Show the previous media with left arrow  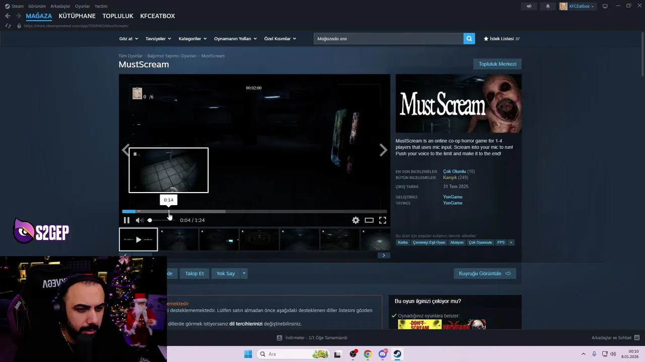(x=125, y=150)
